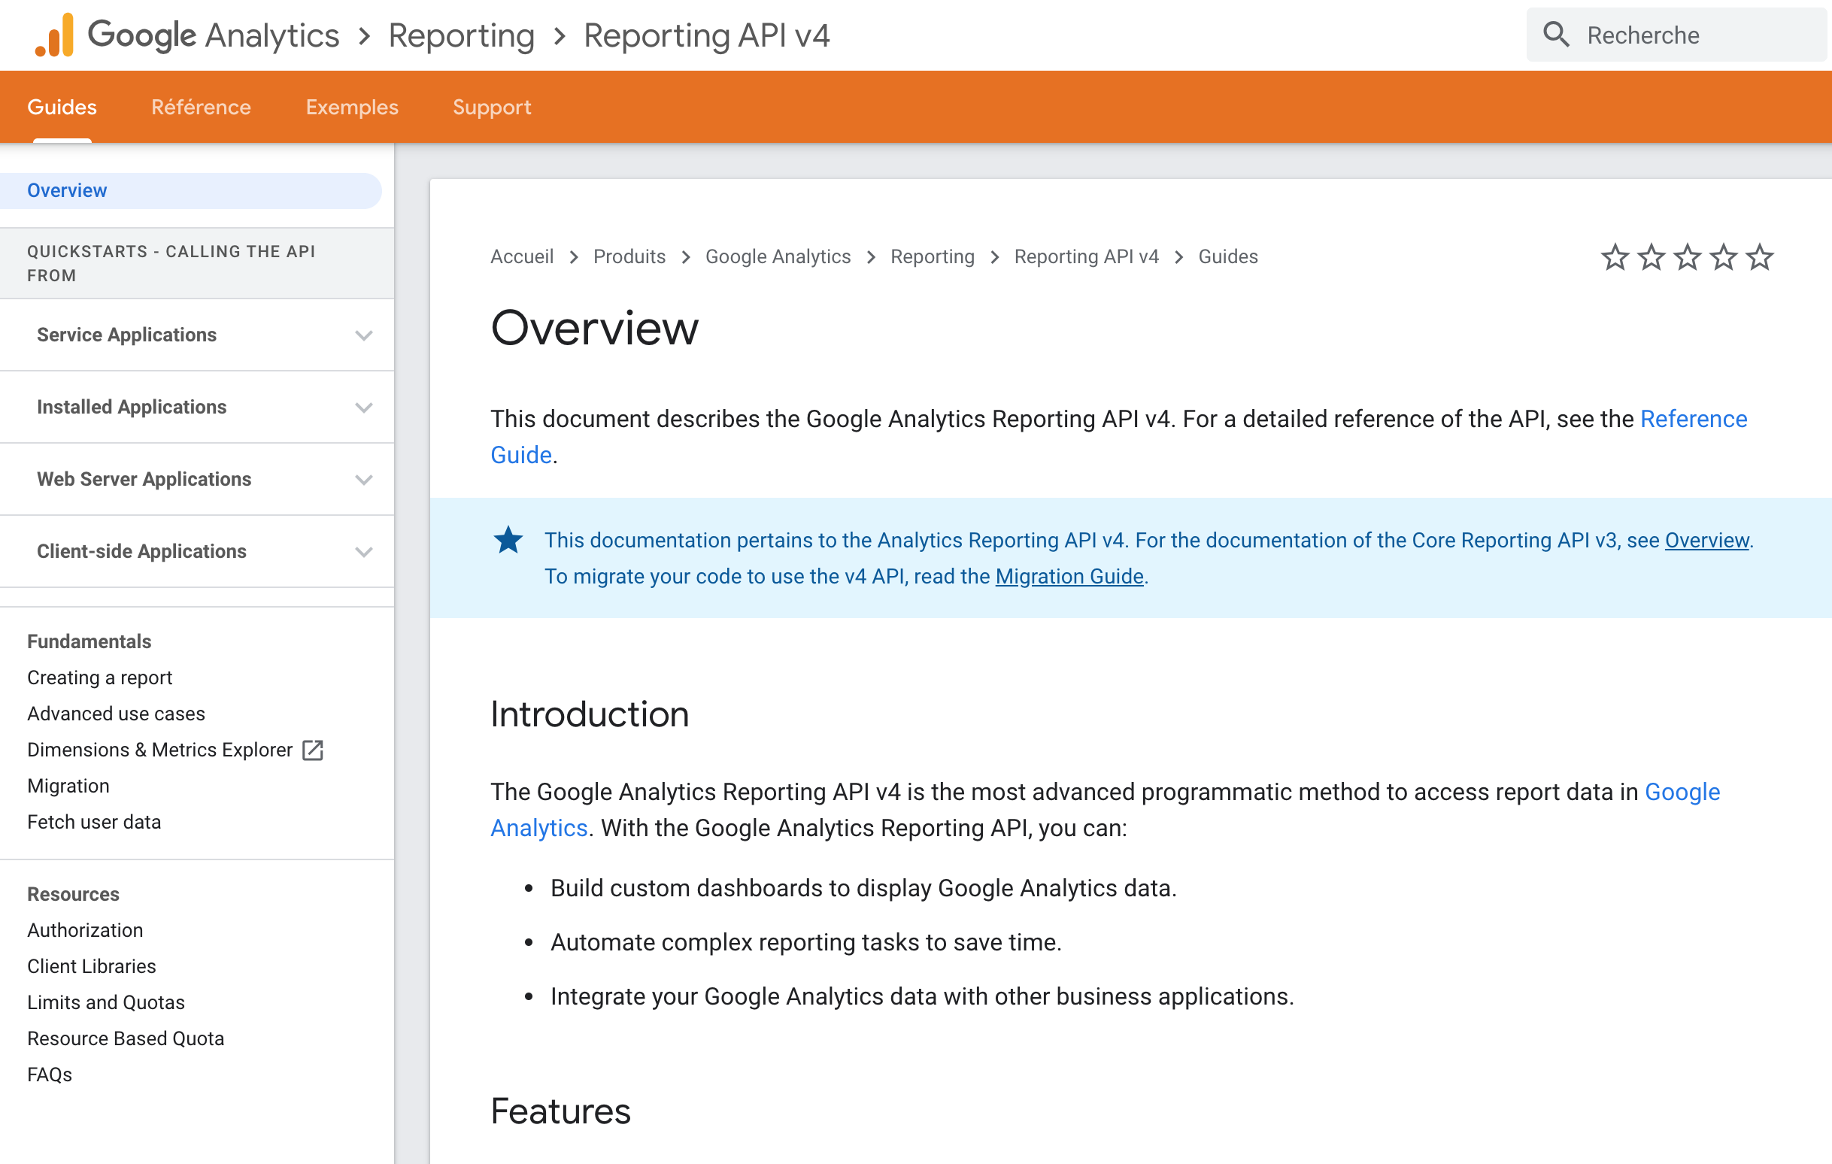The height and width of the screenshot is (1164, 1832).
Task: Switch to the Guides tab
Action: [x=62, y=108]
